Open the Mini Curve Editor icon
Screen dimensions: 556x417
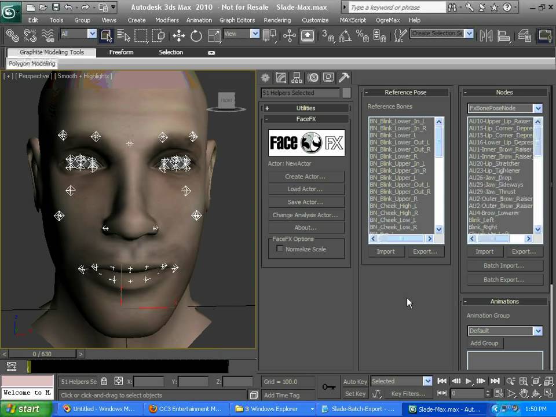click(12, 366)
